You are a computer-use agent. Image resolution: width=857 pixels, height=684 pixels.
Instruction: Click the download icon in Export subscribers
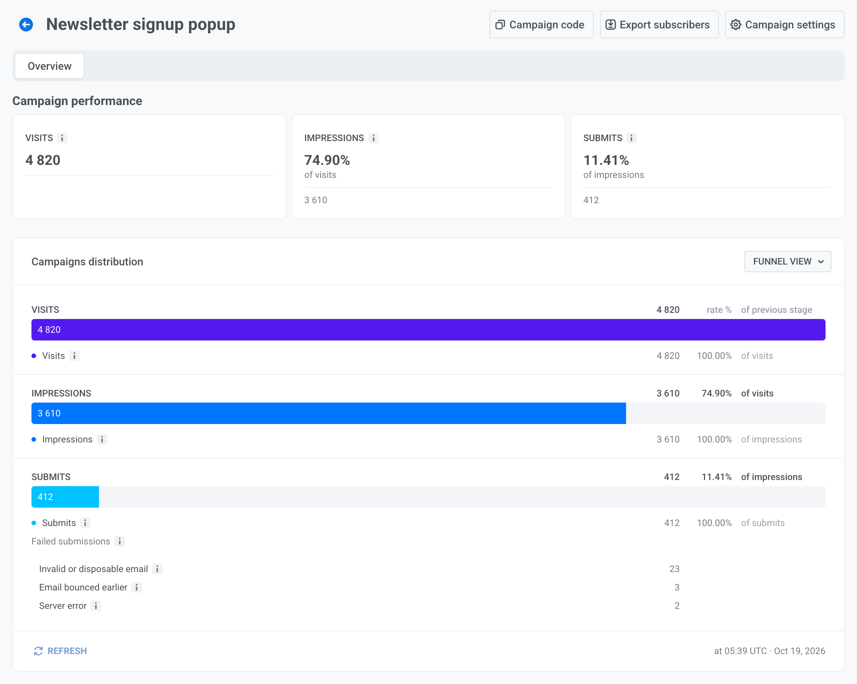(611, 25)
